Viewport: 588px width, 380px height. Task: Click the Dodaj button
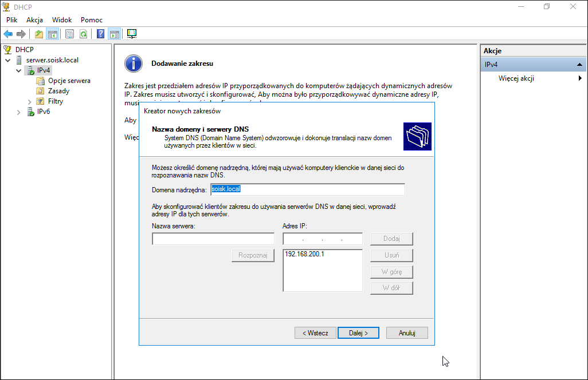[x=391, y=239]
